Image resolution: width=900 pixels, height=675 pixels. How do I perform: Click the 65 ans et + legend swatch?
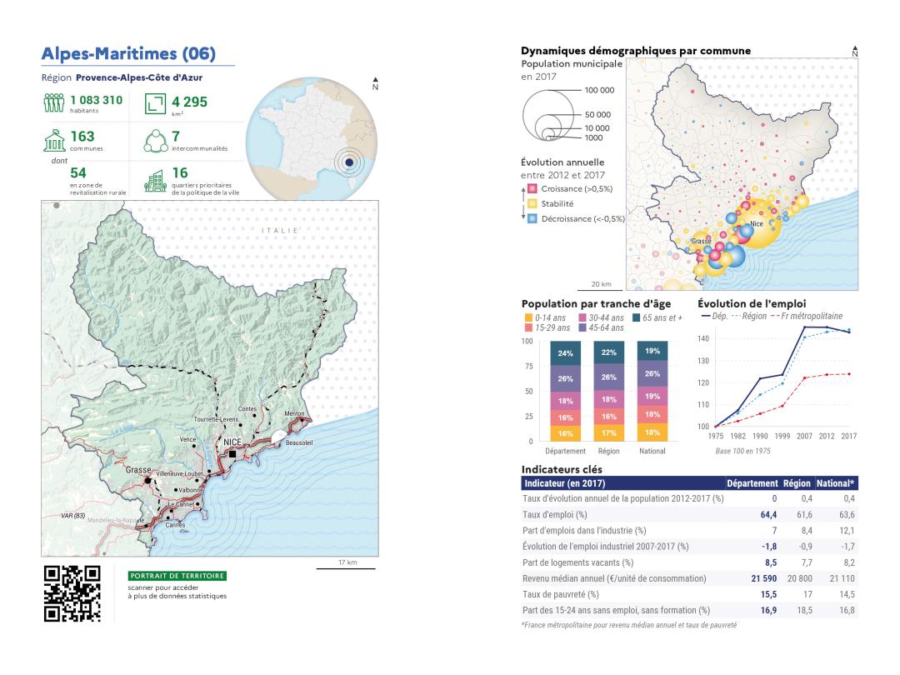tap(636, 317)
